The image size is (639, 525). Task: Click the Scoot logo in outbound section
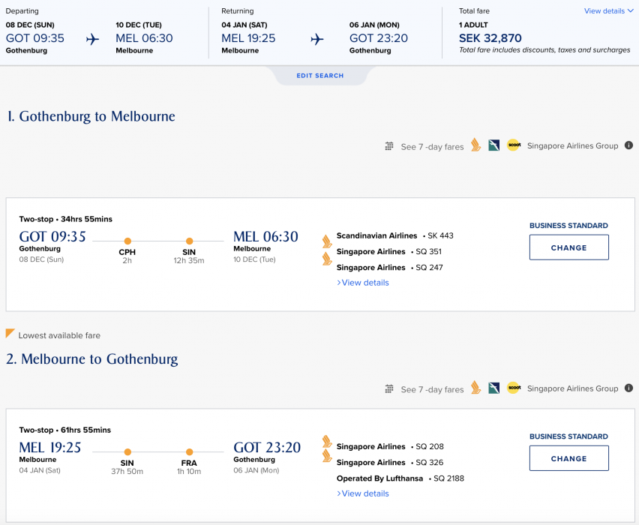click(513, 145)
